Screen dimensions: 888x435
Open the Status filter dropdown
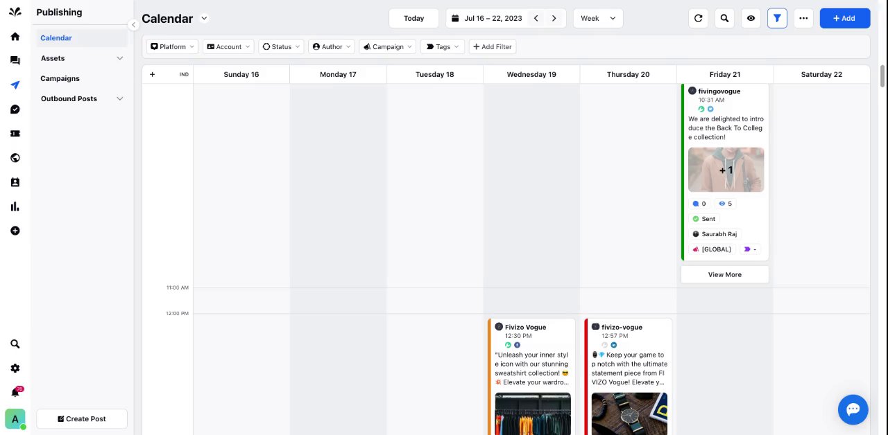[281, 46]
